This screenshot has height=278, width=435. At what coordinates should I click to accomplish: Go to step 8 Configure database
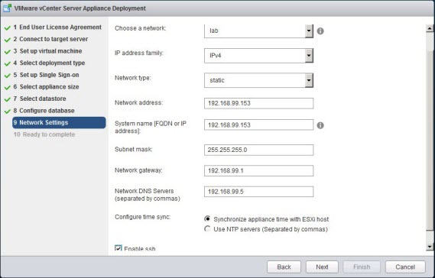[44, 111]
